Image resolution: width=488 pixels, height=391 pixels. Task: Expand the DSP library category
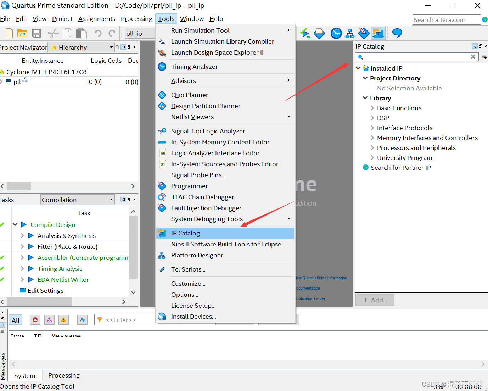pos(372,118)
